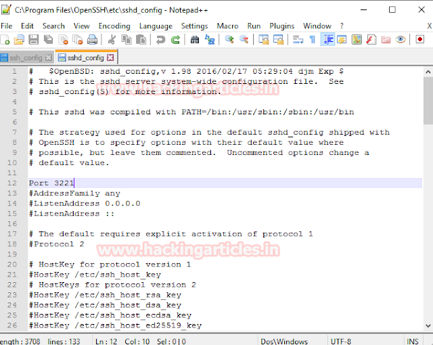This screenshot has height=345, width=433.
Task: Open the Document Map icon
Action: tap(357, 40)
